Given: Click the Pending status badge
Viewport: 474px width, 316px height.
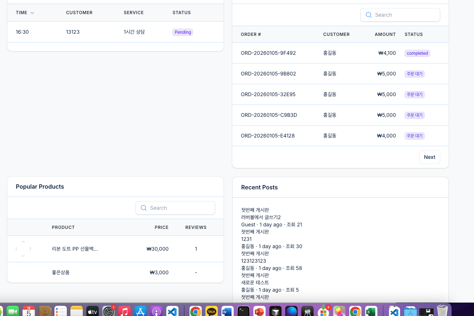Looking at the screenshot, I should coord(183,32).
